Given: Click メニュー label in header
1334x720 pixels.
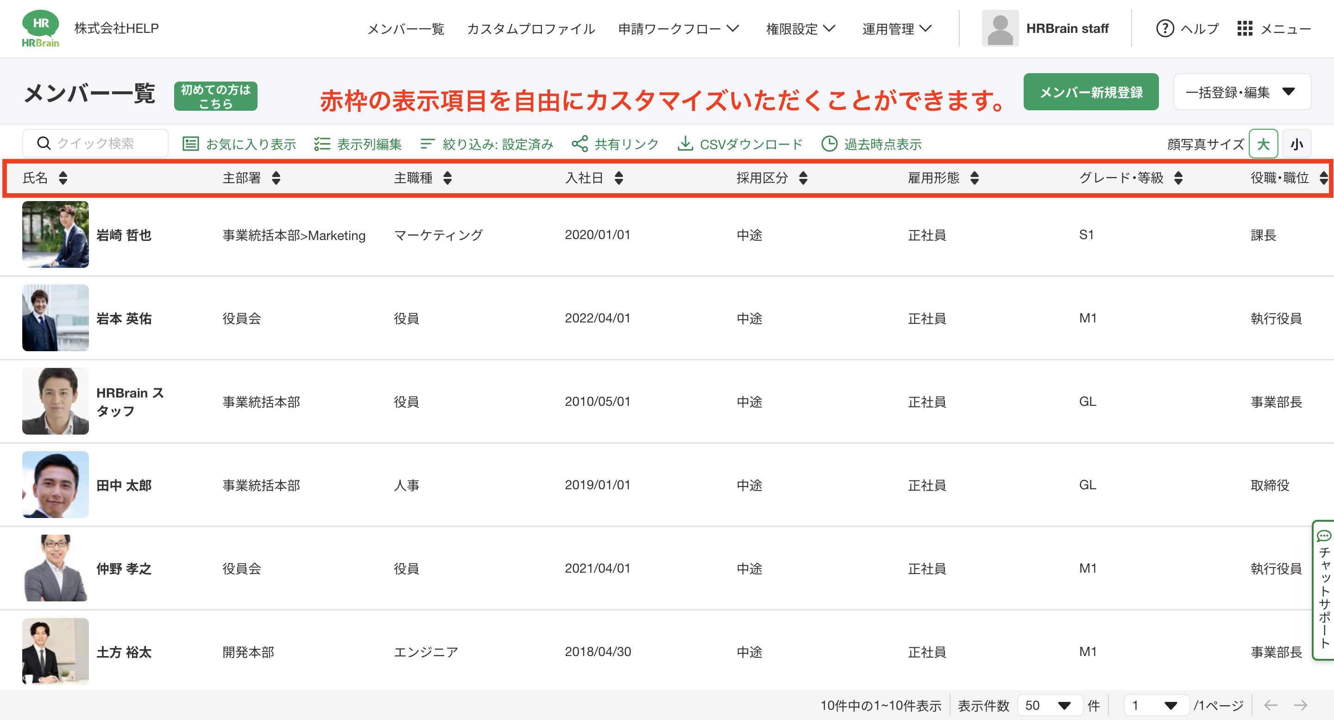Looking at the screenshot, I should tap(1285, 28).
